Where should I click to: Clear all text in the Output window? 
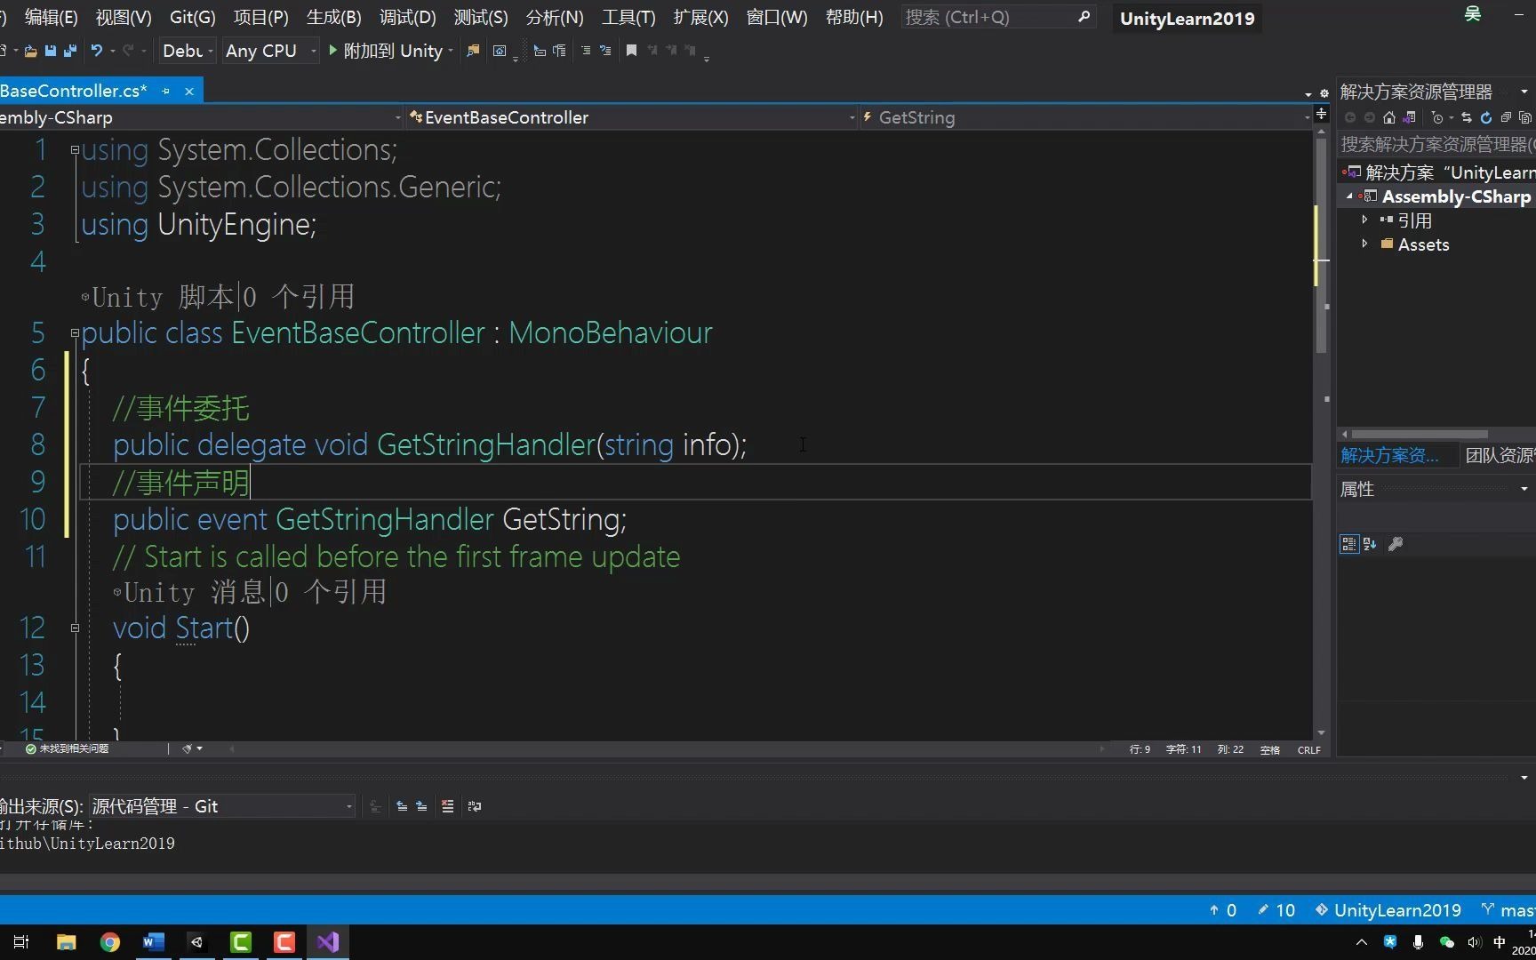(448, 806)
